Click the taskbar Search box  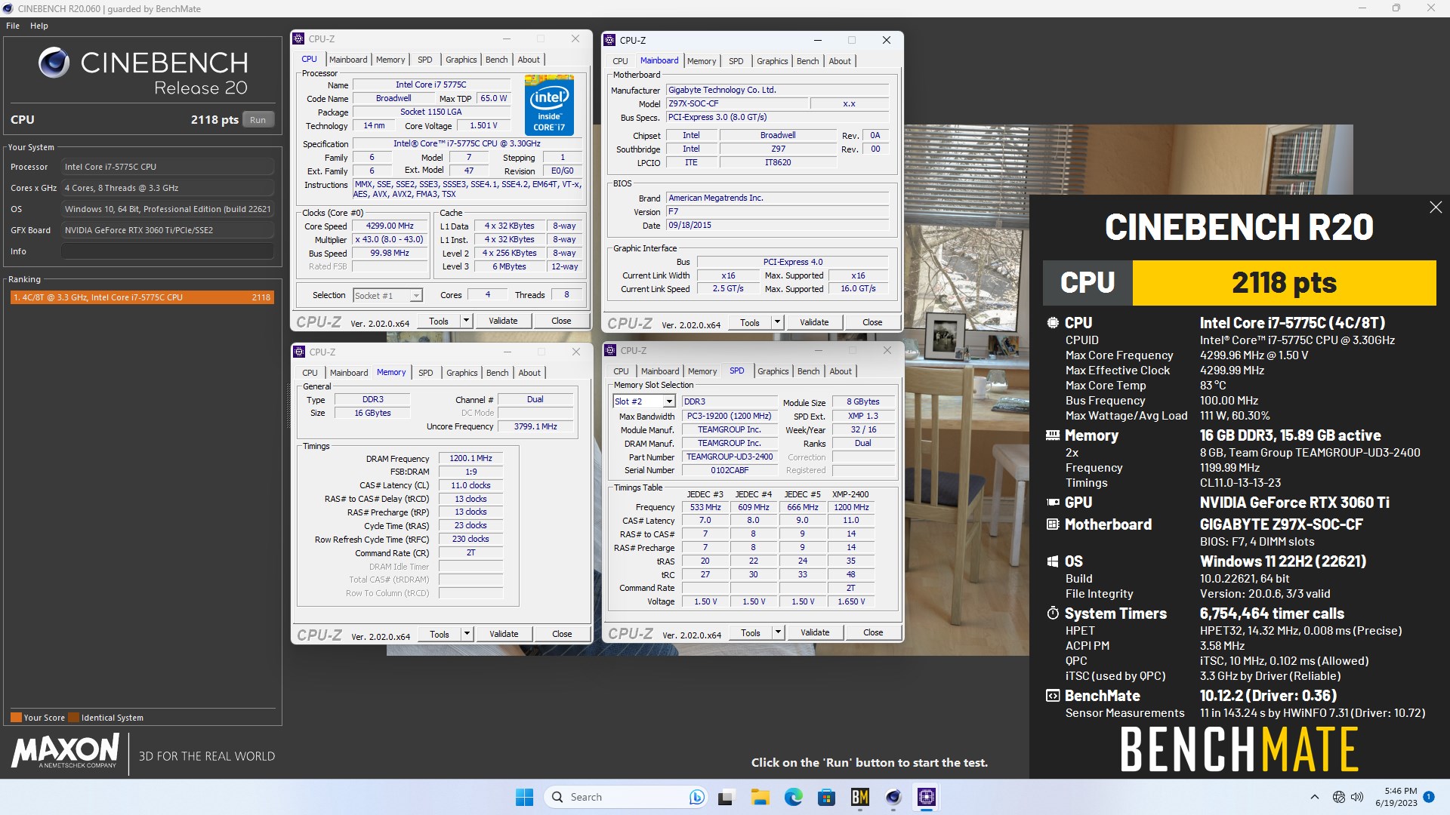(x=627, y=797)
